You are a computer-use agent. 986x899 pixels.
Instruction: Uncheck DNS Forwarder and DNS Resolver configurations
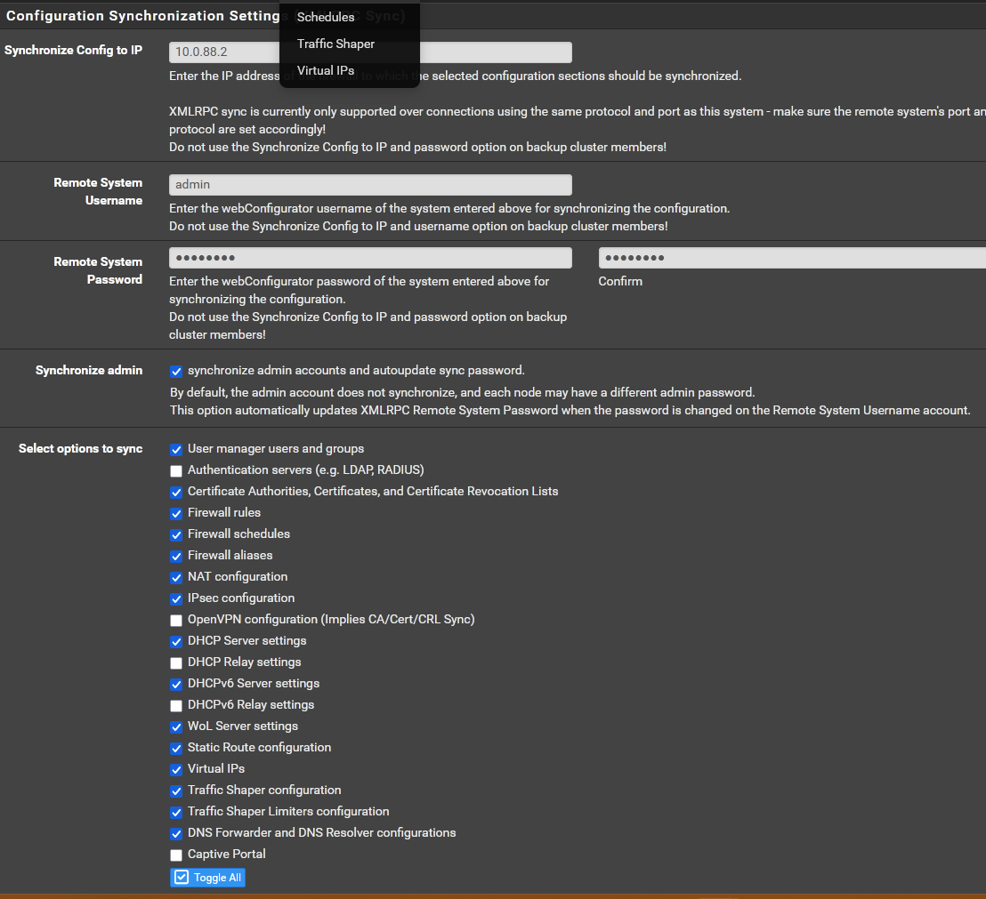click(x=176, y=834)
